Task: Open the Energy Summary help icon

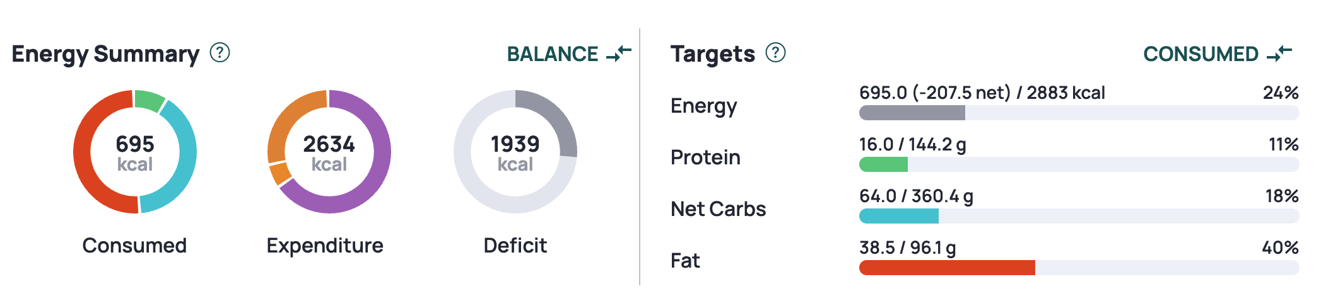Action: pos(220,52)
